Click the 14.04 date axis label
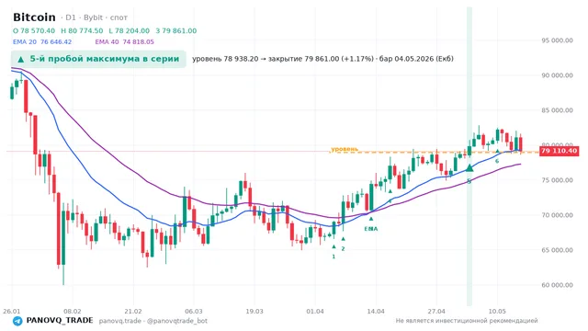The image size is (588, 331). click(376, 311)
